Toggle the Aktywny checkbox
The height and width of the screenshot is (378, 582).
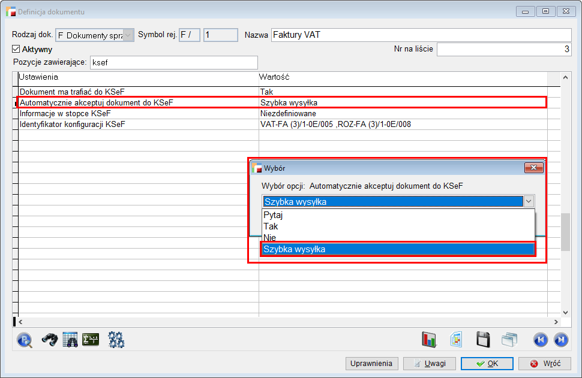click(16, 49)
